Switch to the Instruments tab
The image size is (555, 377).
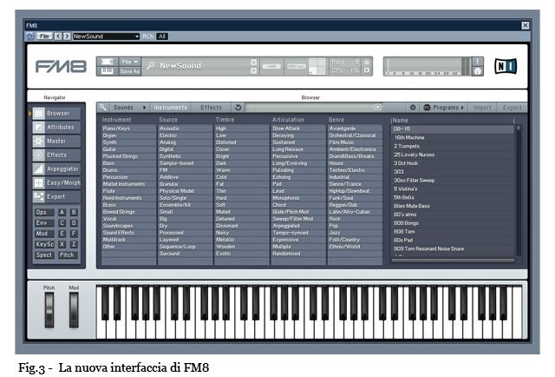point(171,108)
